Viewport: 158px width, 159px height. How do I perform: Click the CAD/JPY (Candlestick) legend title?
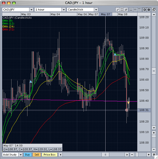[x=17, y=18]
